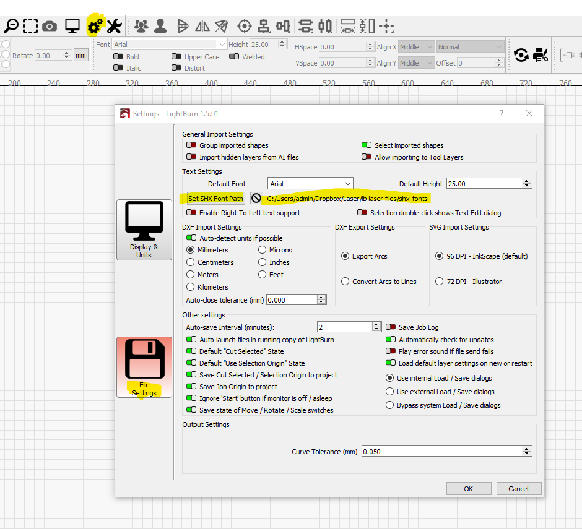This screenshot has height=529, width=582.
Task: Click Curve Tolerance spinner arrows
Action: click(x=527, y=452)
